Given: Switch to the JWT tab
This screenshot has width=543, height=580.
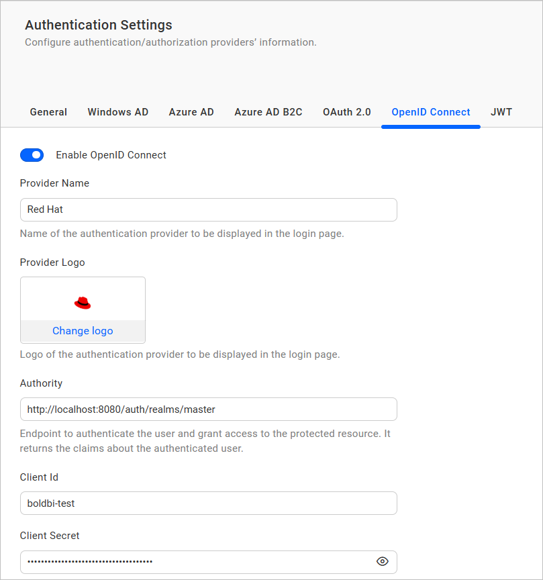Looking at the screenshot, I should pyautogui.click(x=501, y=112).
